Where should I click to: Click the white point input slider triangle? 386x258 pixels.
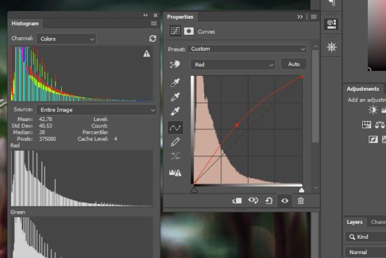(x=301, y=190)
